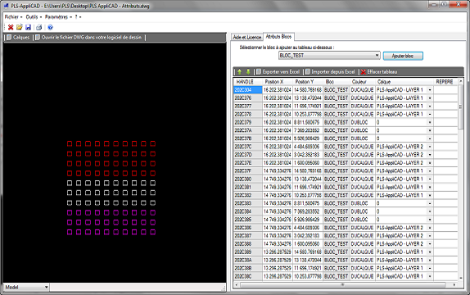
Task: Move row up with the green up arrow
Action: point(239,72)
